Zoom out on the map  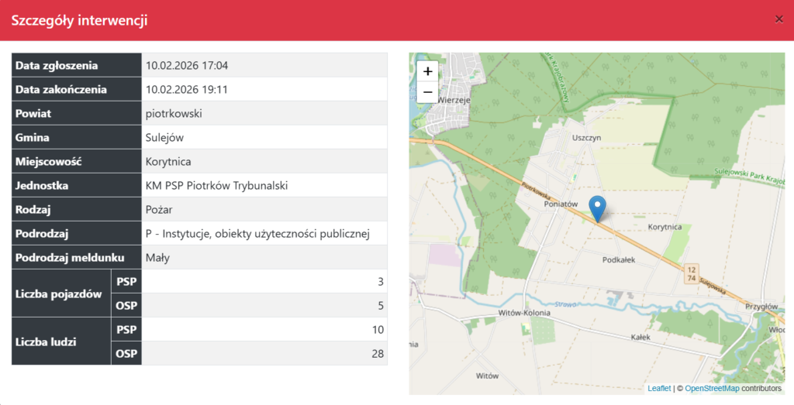[427, 92]
